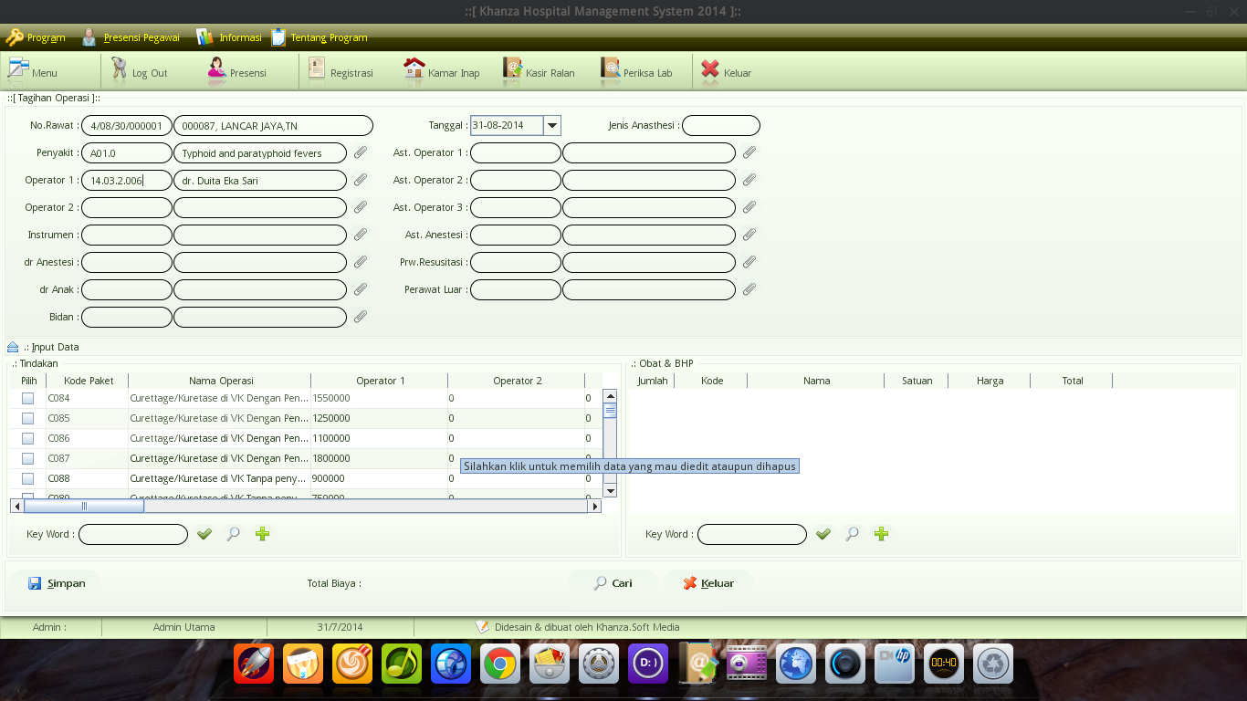Open the Tanggal date dropdown
The width and height of the screenshot is (1247, 701).
click(x=551, y=125)
